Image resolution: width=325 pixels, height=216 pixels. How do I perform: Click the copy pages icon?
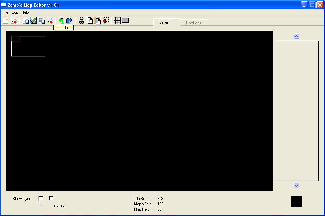point(89,21)
